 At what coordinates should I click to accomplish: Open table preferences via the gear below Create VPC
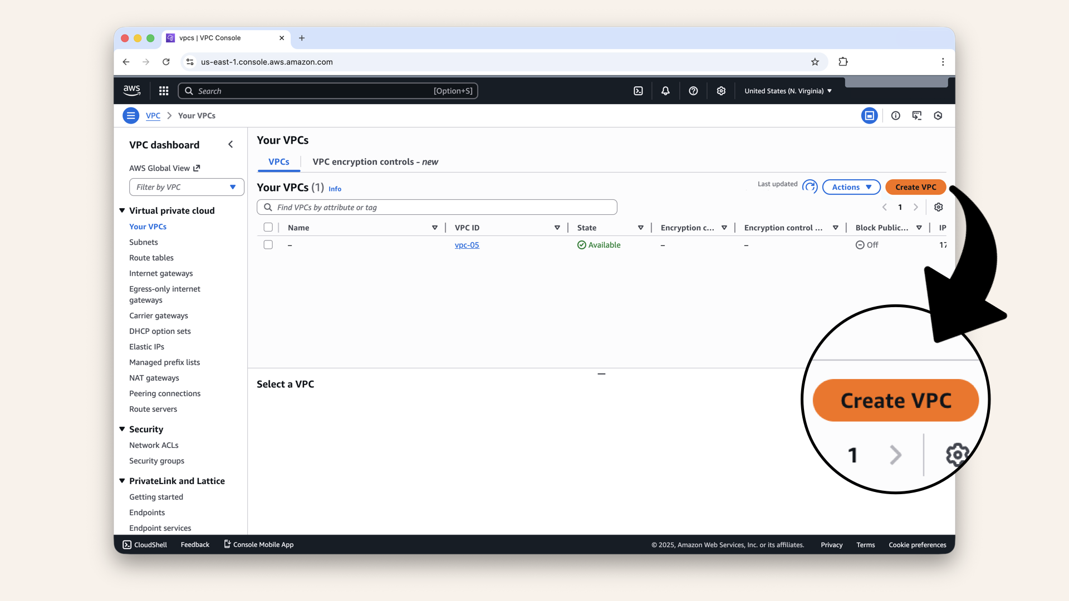[x=939, y=207]
